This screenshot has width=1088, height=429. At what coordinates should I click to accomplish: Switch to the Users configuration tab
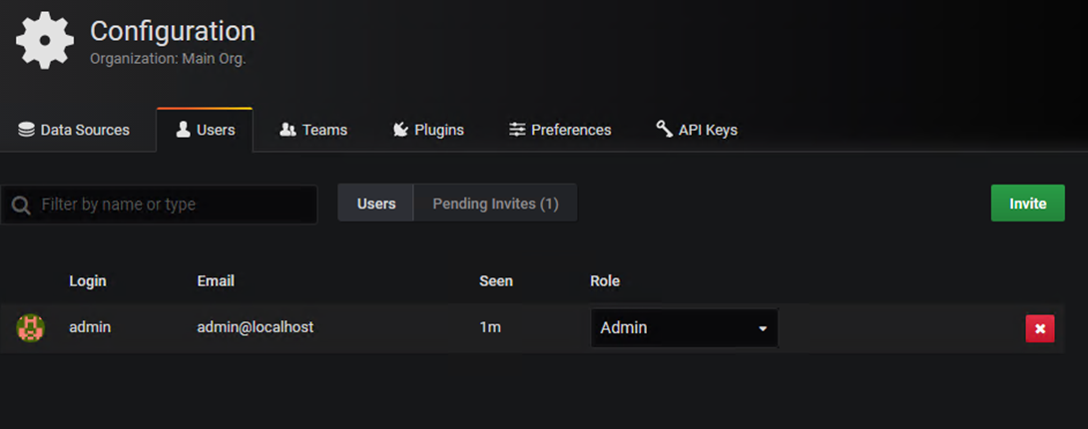(205, 130)
